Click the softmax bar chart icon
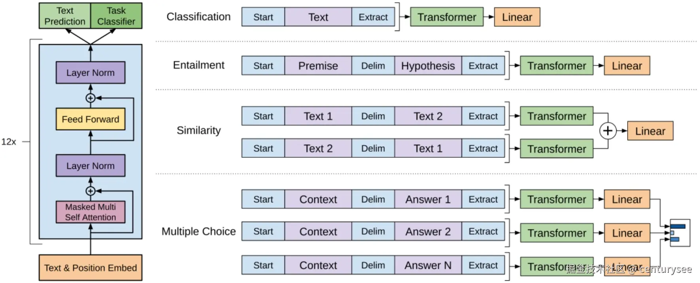 click(x=680, y=233)
